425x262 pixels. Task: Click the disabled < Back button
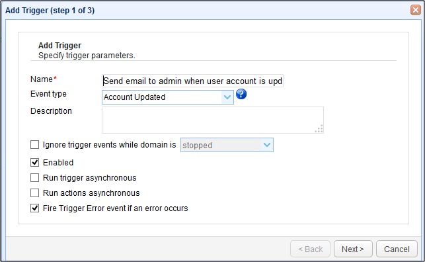click(x=311, y=249)
